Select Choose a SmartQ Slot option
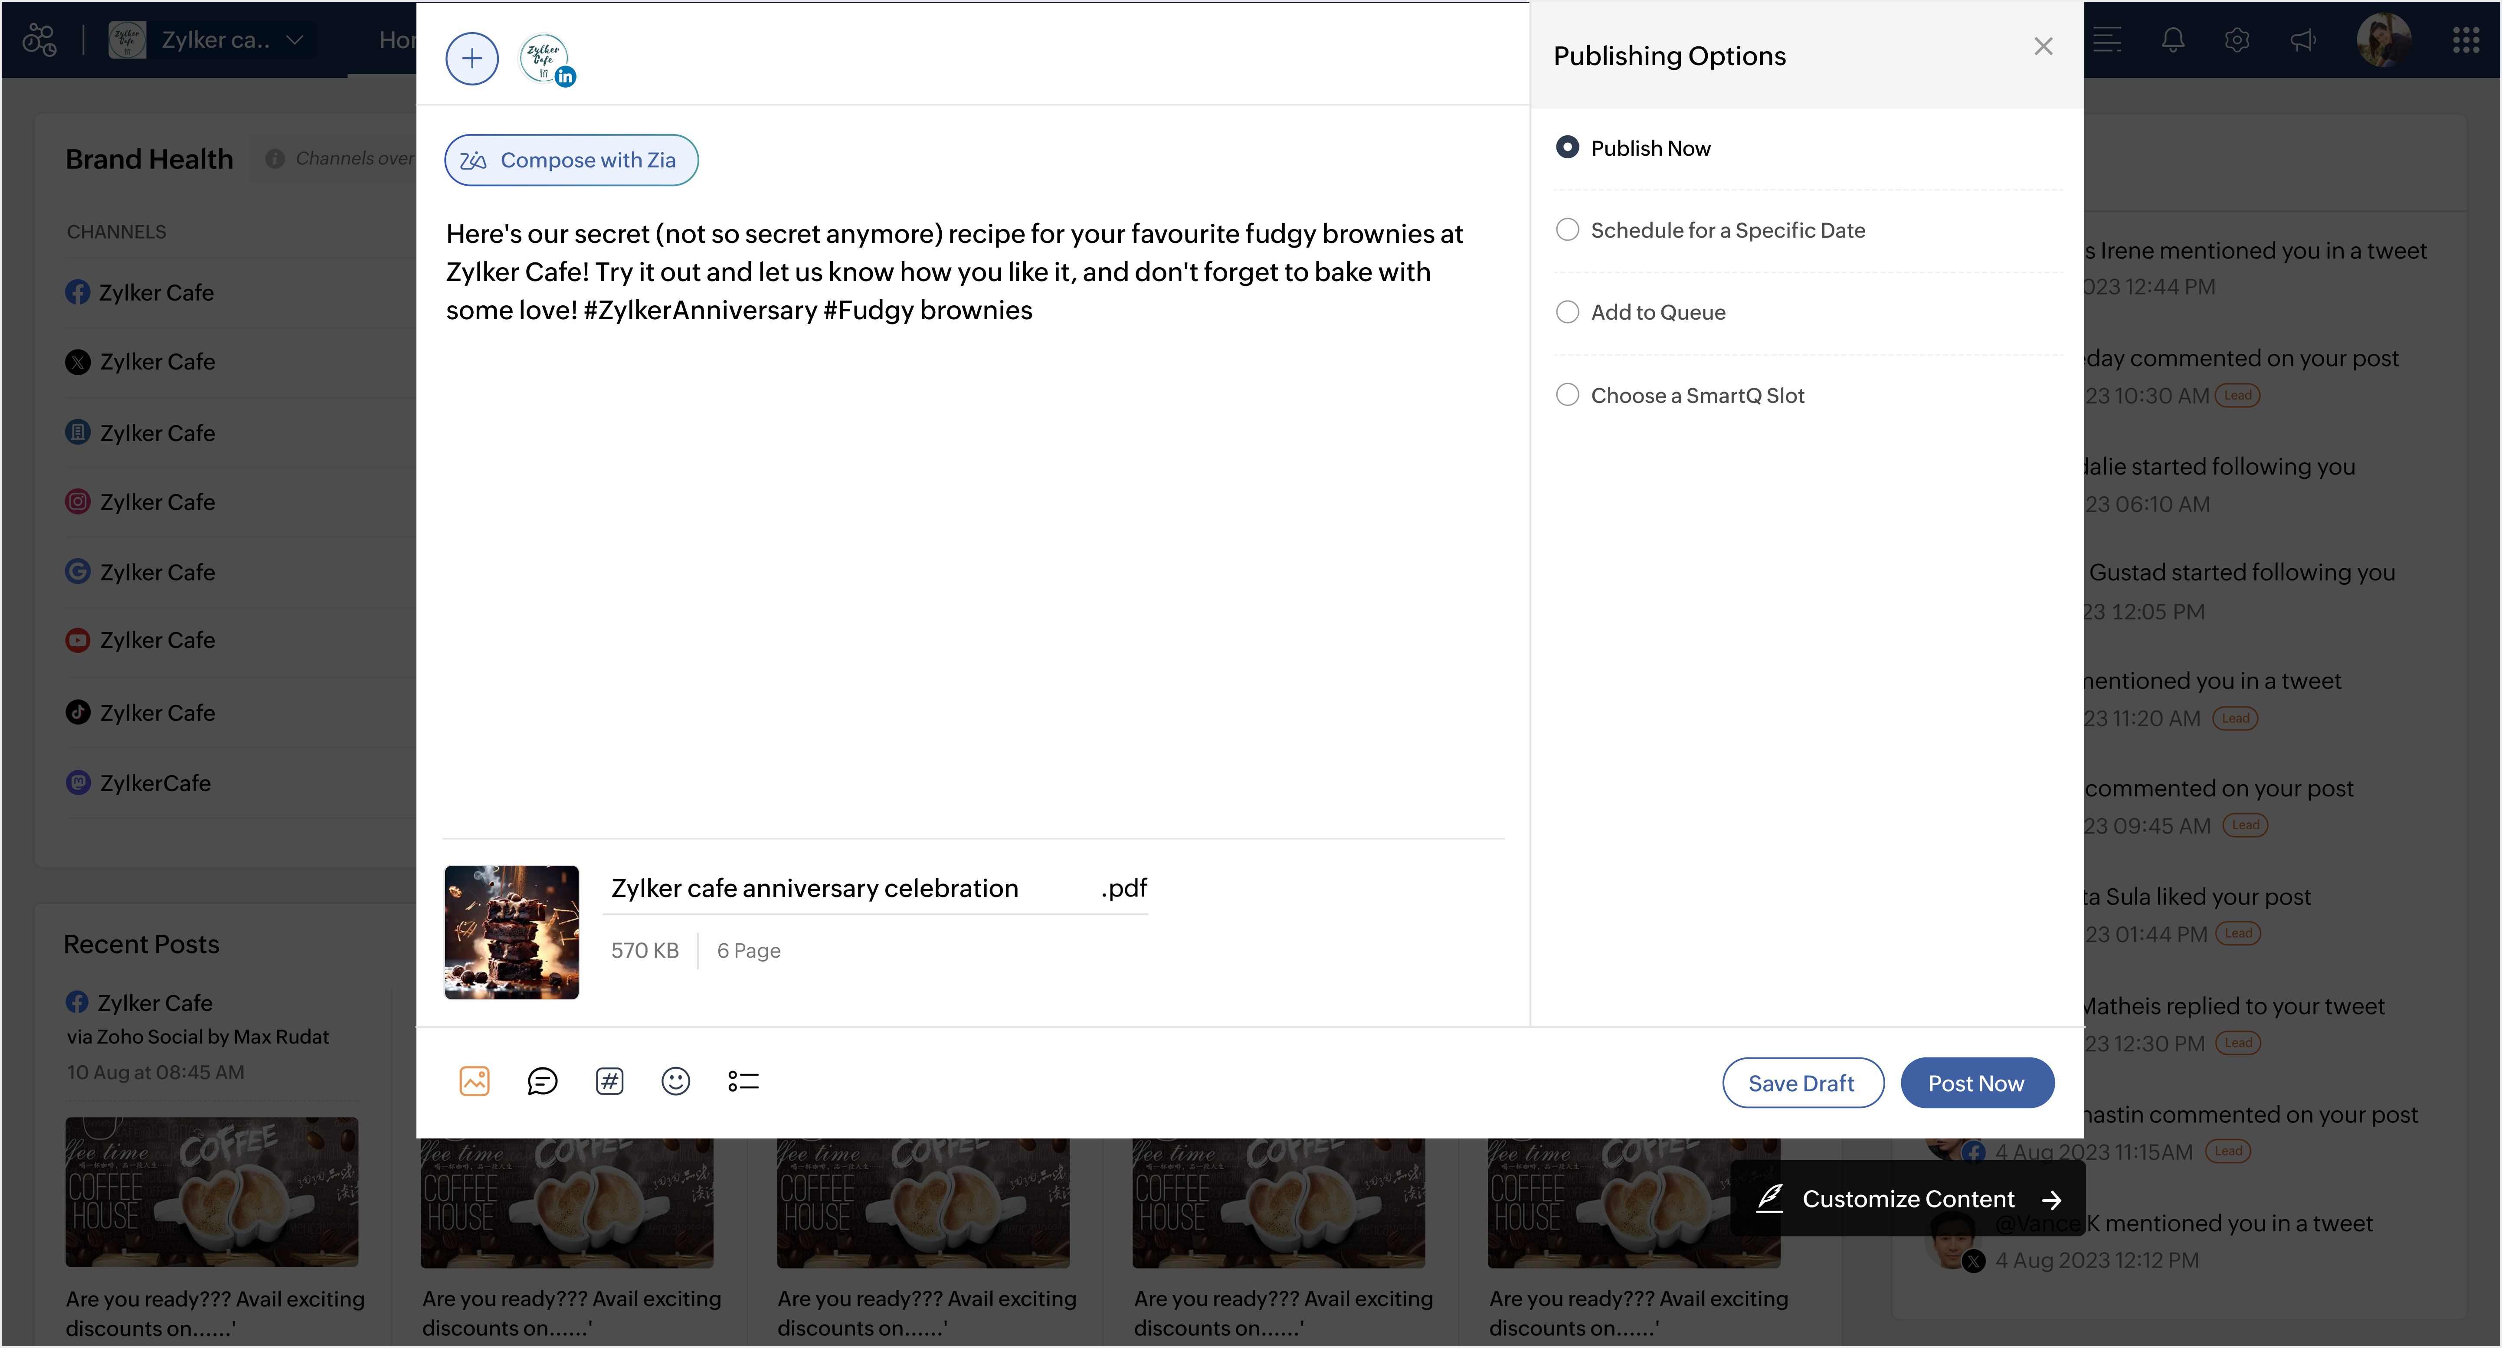Screen dimensions: 2502x1348 tap(1680, 395)
